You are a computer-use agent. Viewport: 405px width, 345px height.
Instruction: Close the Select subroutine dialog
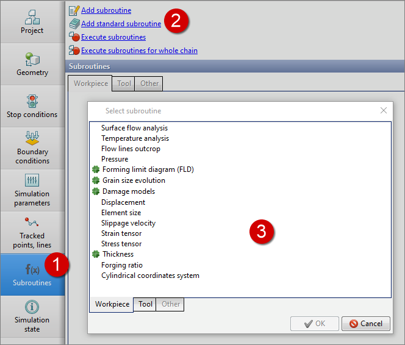(384, 111)
